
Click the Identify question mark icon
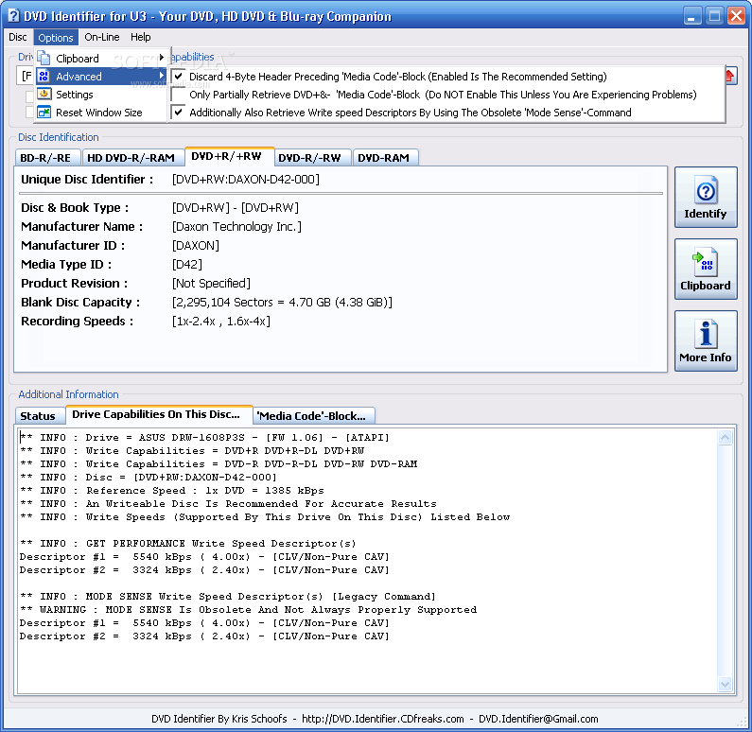[x=705, y=191]
